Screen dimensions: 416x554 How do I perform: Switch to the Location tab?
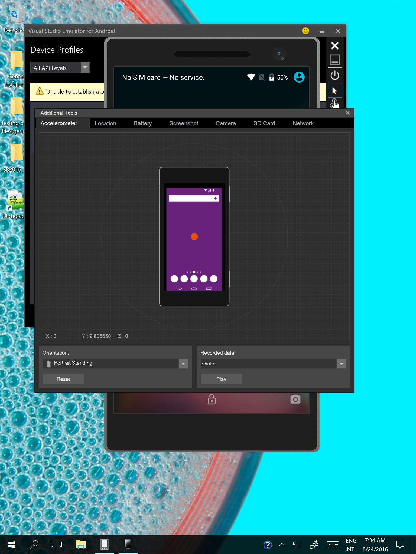(105, 123)
